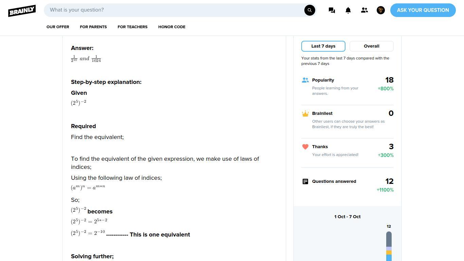The image size is (464, 261).
Task: Open the profile avatar menu
Action: click(x=381, y=10)
